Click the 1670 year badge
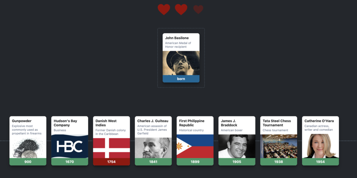The image size is (357, 178). click(x=70, y=162)
